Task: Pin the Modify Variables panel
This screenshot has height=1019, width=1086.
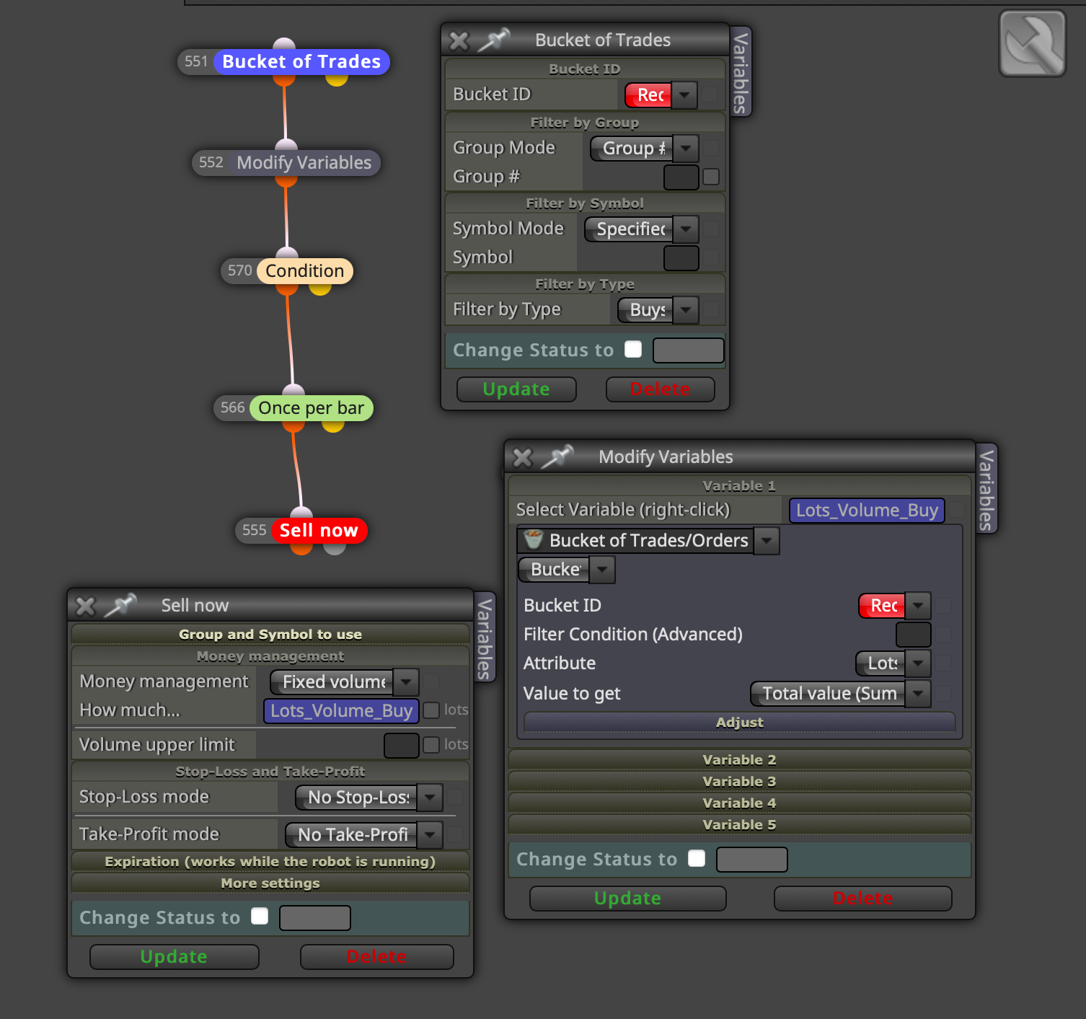Action: 557,457
